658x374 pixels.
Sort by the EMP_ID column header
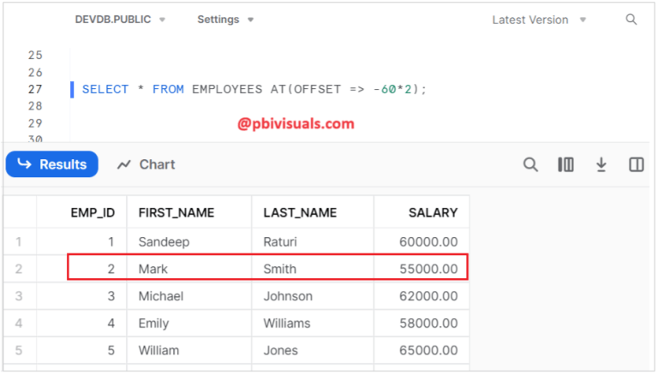[93, 212]
